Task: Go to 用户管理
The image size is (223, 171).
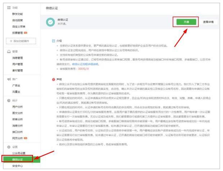Action: click(x=18, y=64)
